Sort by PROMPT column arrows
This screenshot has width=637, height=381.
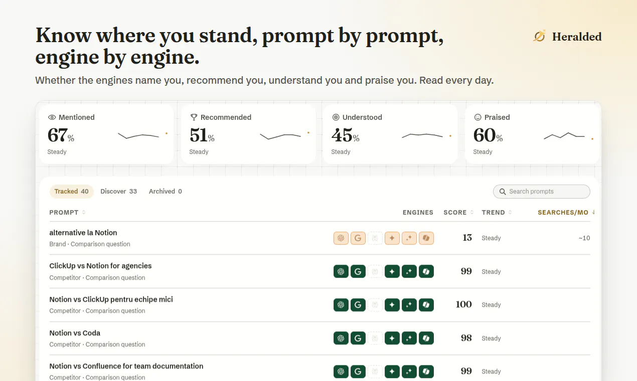pos(84,213)
